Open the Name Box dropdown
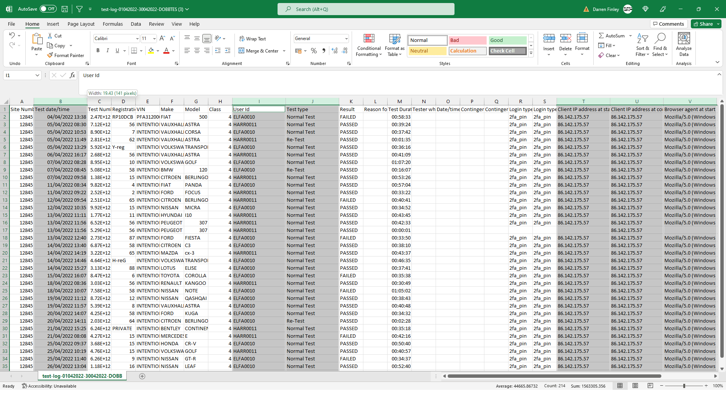Screen dimensions: 726x408 (37, 75)
